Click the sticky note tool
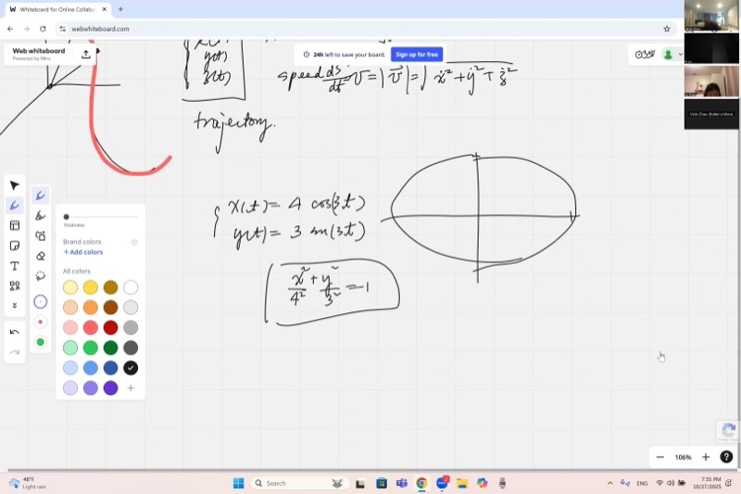 tap(15, 246)
